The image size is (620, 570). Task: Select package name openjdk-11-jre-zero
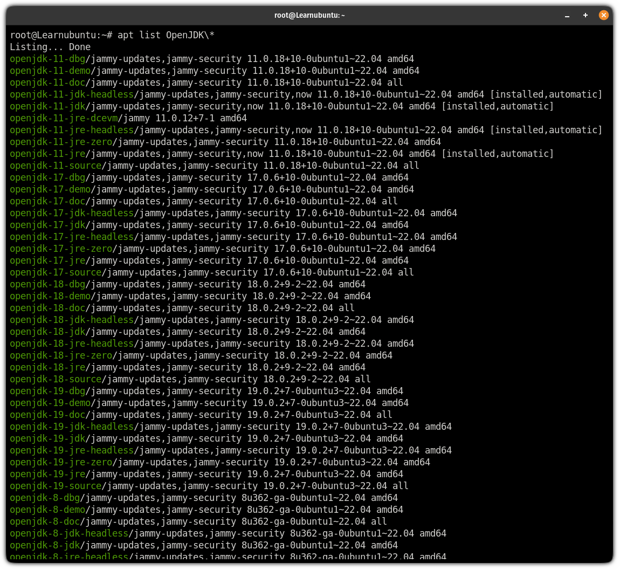[x=61, y=142]
